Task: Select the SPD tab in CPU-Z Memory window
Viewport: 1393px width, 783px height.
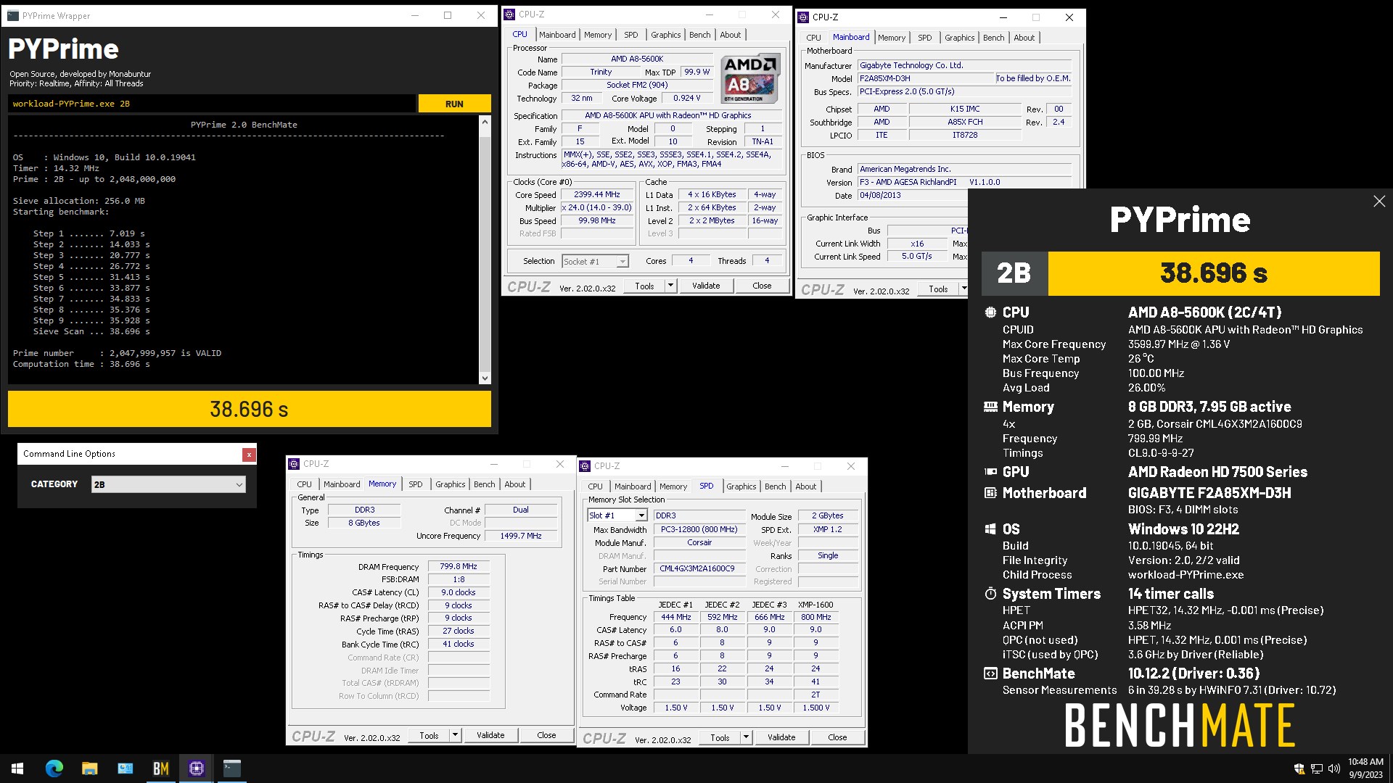Action: (415, 484)
